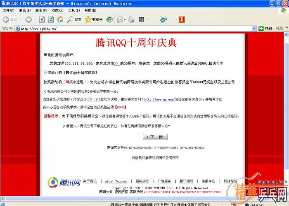Open the address bar URL dropdown
The image size is (289, 206).
tap(254, 28)
